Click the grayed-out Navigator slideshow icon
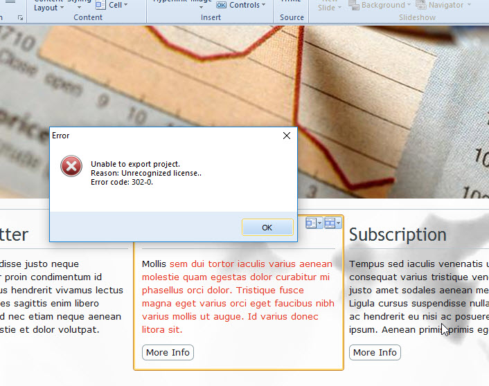This screenshot has height=386, width=489. pos(421,5)
